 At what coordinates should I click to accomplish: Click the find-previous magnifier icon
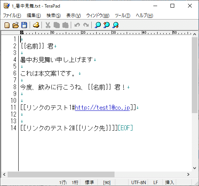point(107,25)
